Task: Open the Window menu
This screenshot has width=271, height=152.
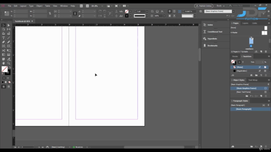Action: point(64,6)
